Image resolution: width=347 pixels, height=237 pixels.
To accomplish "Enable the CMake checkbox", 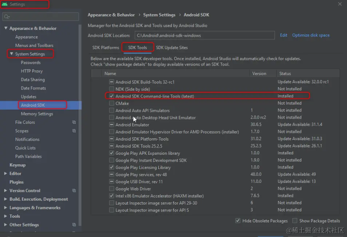I will point(112,103).
